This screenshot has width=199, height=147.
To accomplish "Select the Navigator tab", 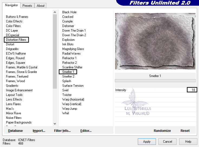I will (11, 5).
